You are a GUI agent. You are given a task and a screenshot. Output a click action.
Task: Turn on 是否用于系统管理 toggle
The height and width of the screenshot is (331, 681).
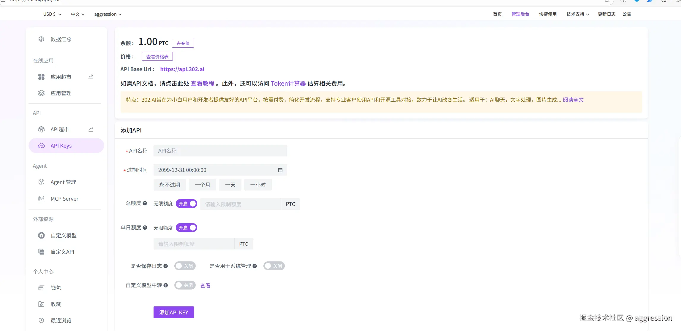coord(274,266)
